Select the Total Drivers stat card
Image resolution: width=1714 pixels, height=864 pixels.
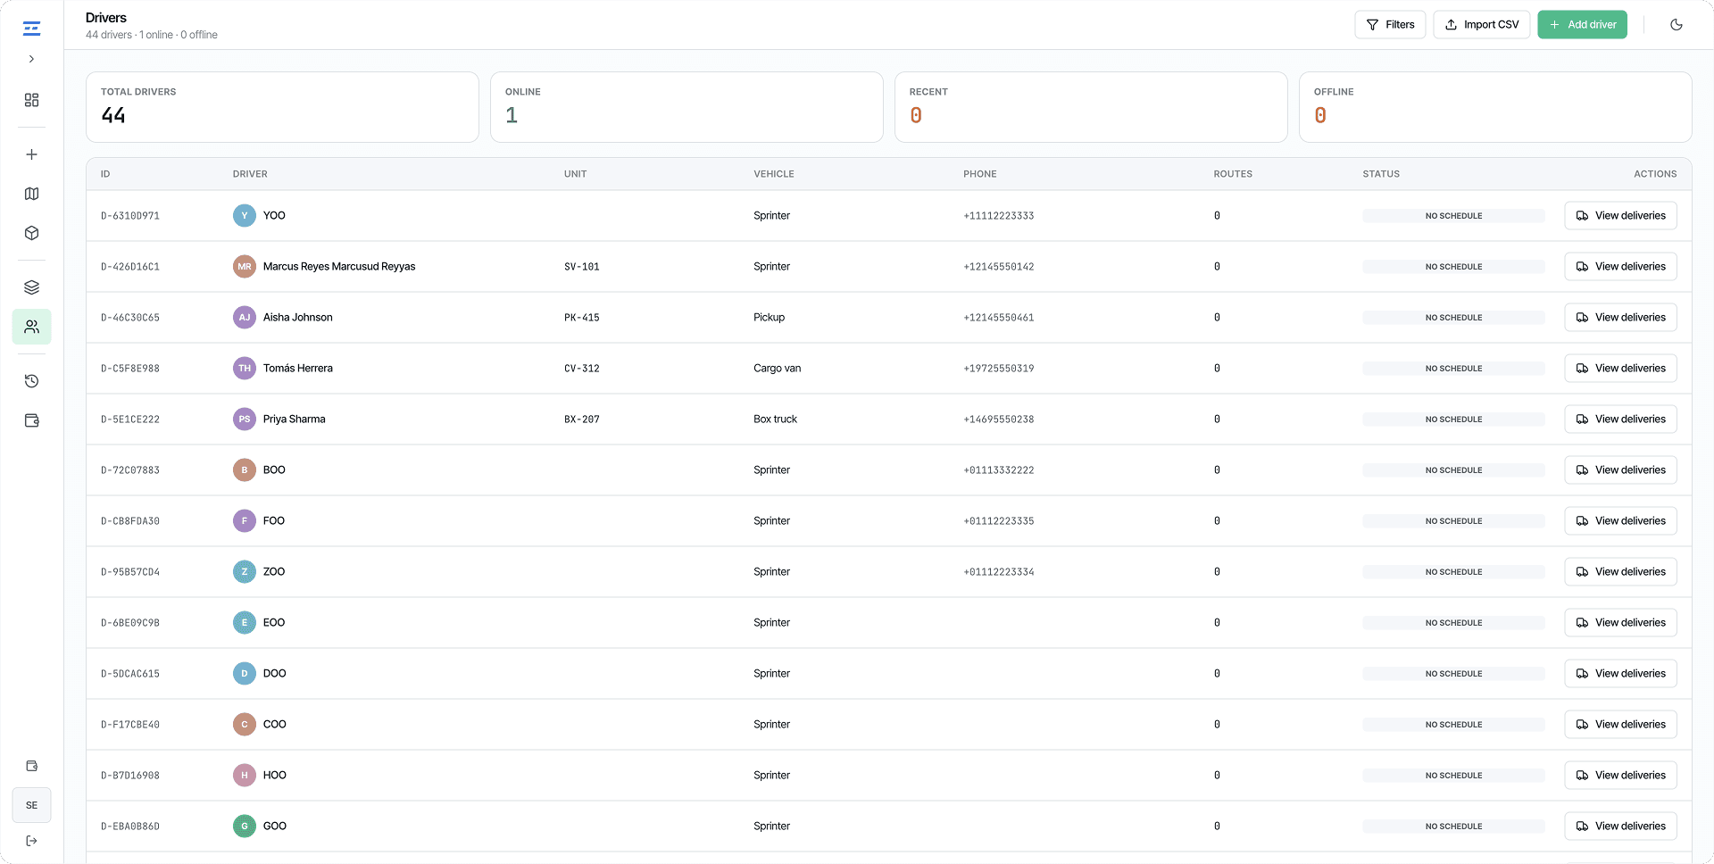[282, 107]
